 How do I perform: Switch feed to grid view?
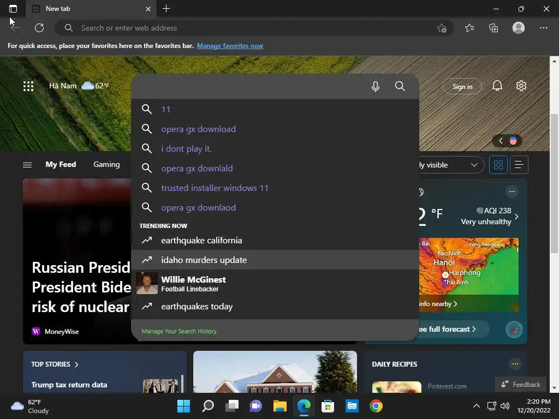(498, 165)
